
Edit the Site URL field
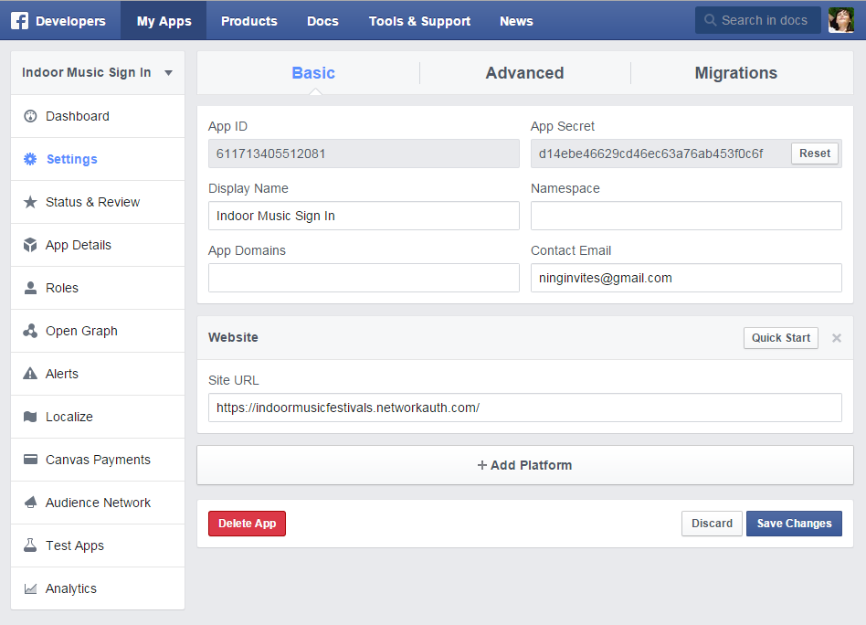click(x=525, y=408)
